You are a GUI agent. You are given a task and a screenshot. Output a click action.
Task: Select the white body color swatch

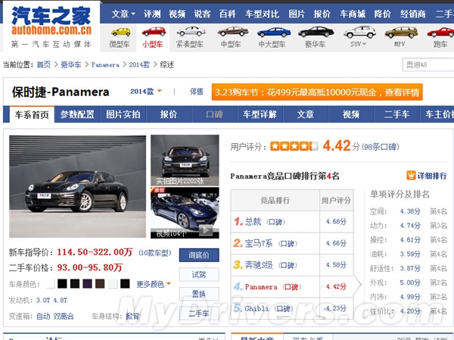point(50,284)
